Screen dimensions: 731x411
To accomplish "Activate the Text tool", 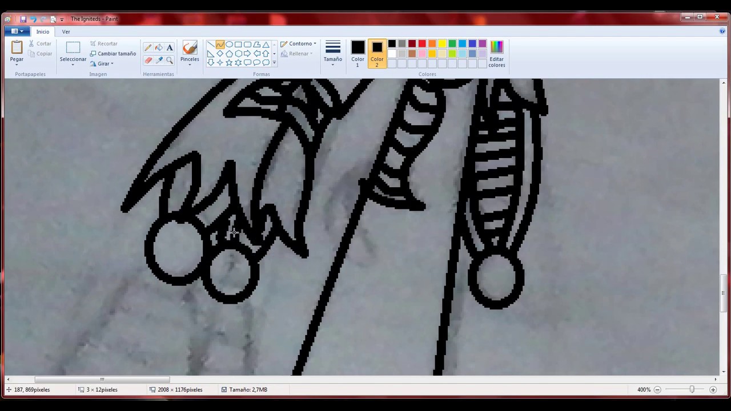I will 170,48.
